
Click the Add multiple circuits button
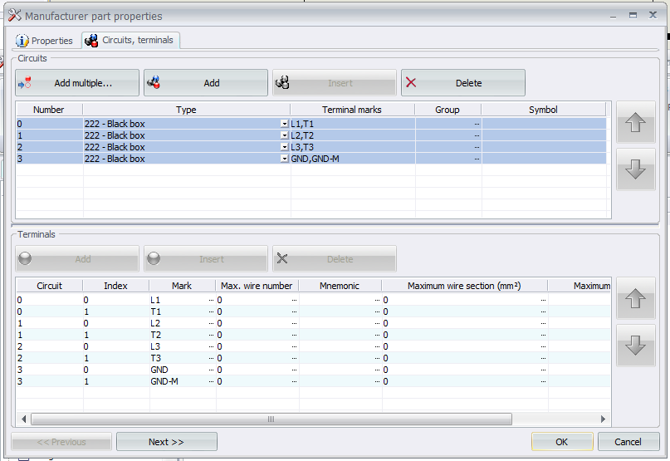77,83
